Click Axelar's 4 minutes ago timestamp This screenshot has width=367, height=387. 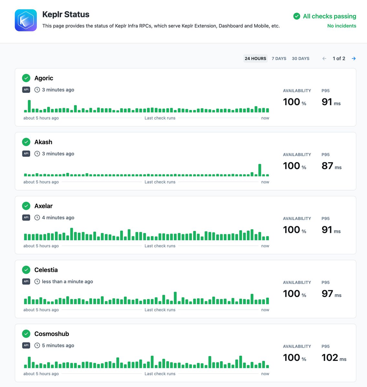pos(58,218)
